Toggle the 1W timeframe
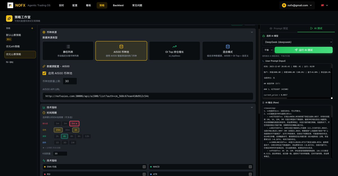The image size is (338, 176). click(73, 142)
